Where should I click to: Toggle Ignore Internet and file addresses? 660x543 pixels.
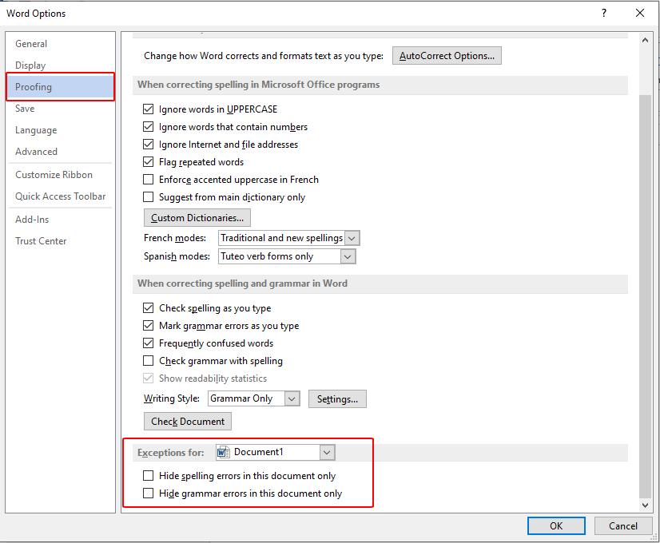click(x=148, y=145)
